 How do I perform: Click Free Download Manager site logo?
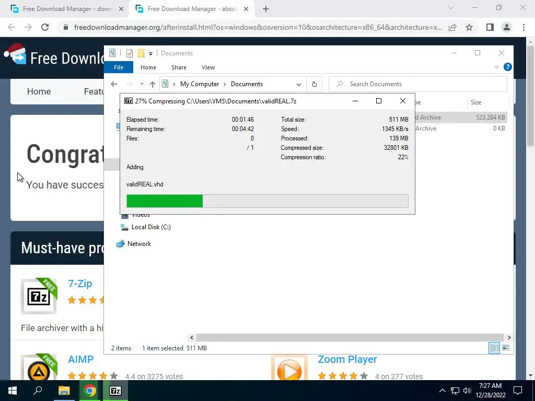pos(54,56)
